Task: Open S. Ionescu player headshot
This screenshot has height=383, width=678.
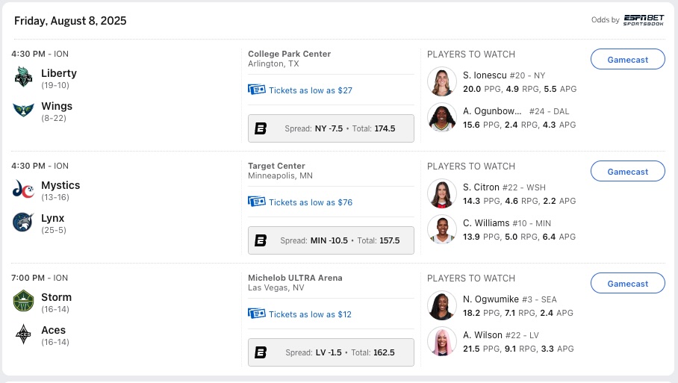Action: coord(442,81)
